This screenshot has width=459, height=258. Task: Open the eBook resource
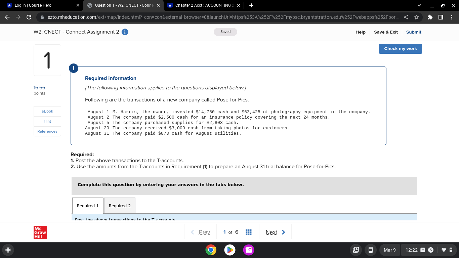pos(47,111)
